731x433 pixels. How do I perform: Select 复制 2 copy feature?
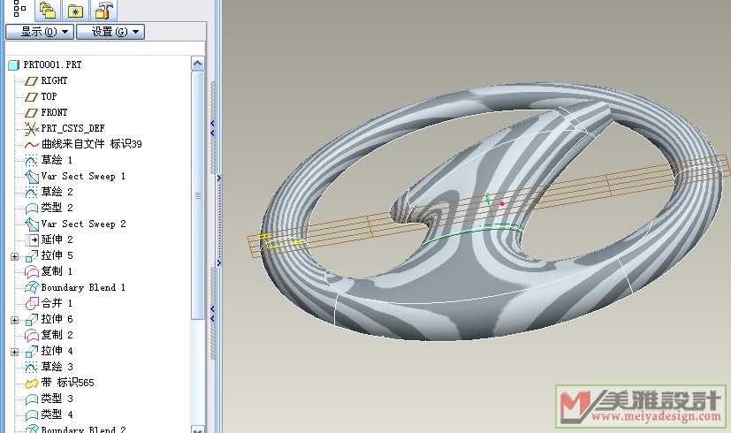coord(57,335)
